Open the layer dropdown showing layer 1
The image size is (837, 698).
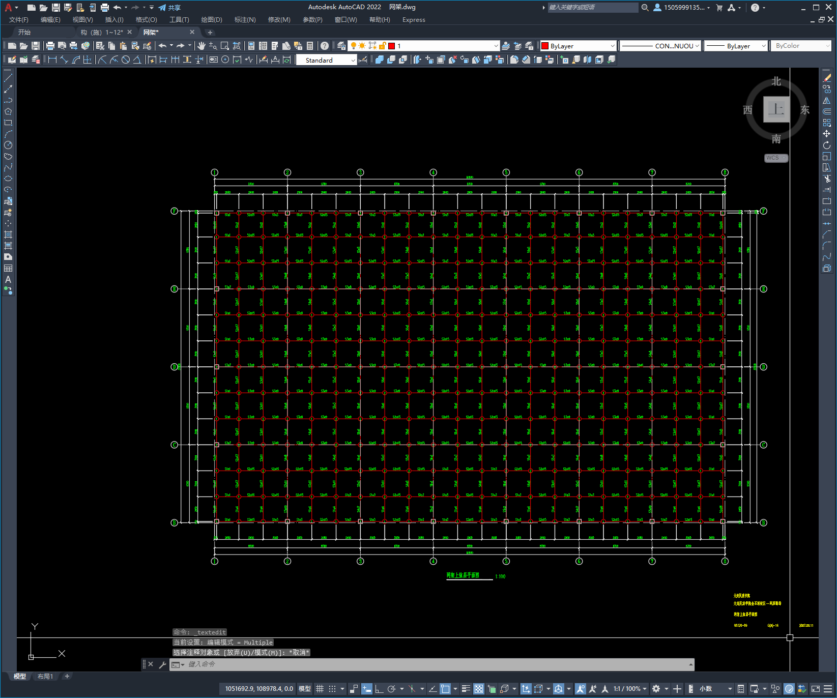click(x=423, y=46)
